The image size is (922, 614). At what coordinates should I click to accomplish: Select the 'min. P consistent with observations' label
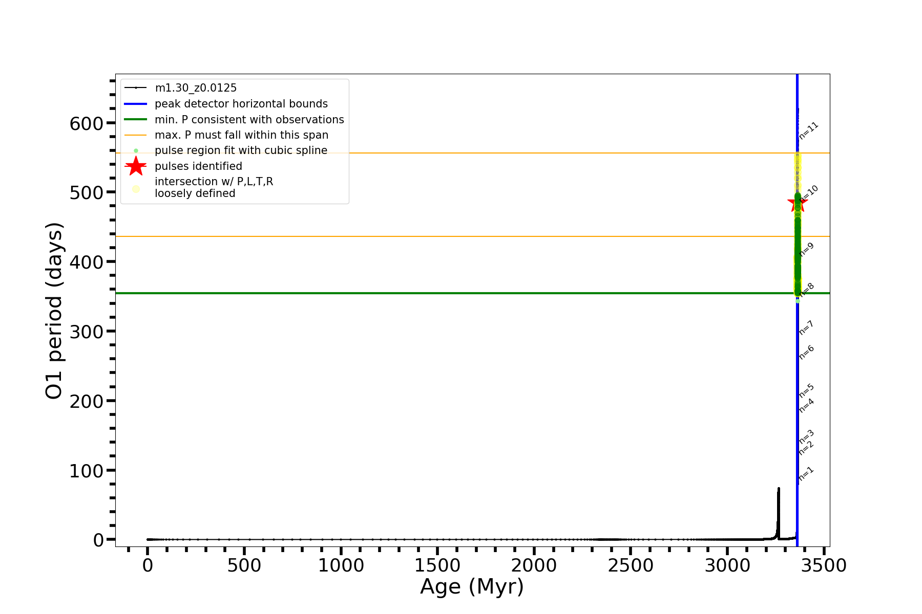249,119
